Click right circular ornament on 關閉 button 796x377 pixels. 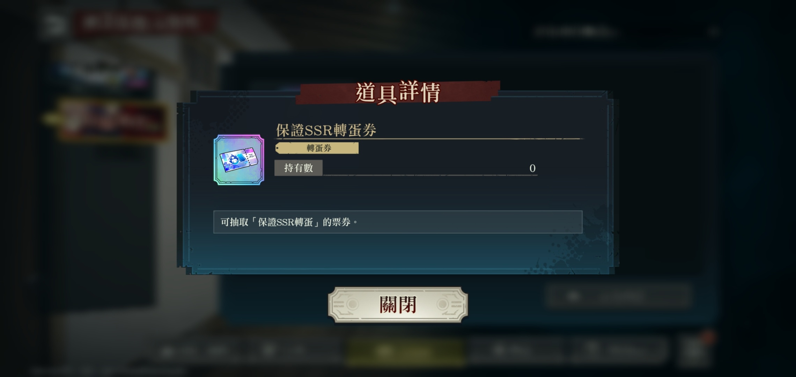(443, 304)
